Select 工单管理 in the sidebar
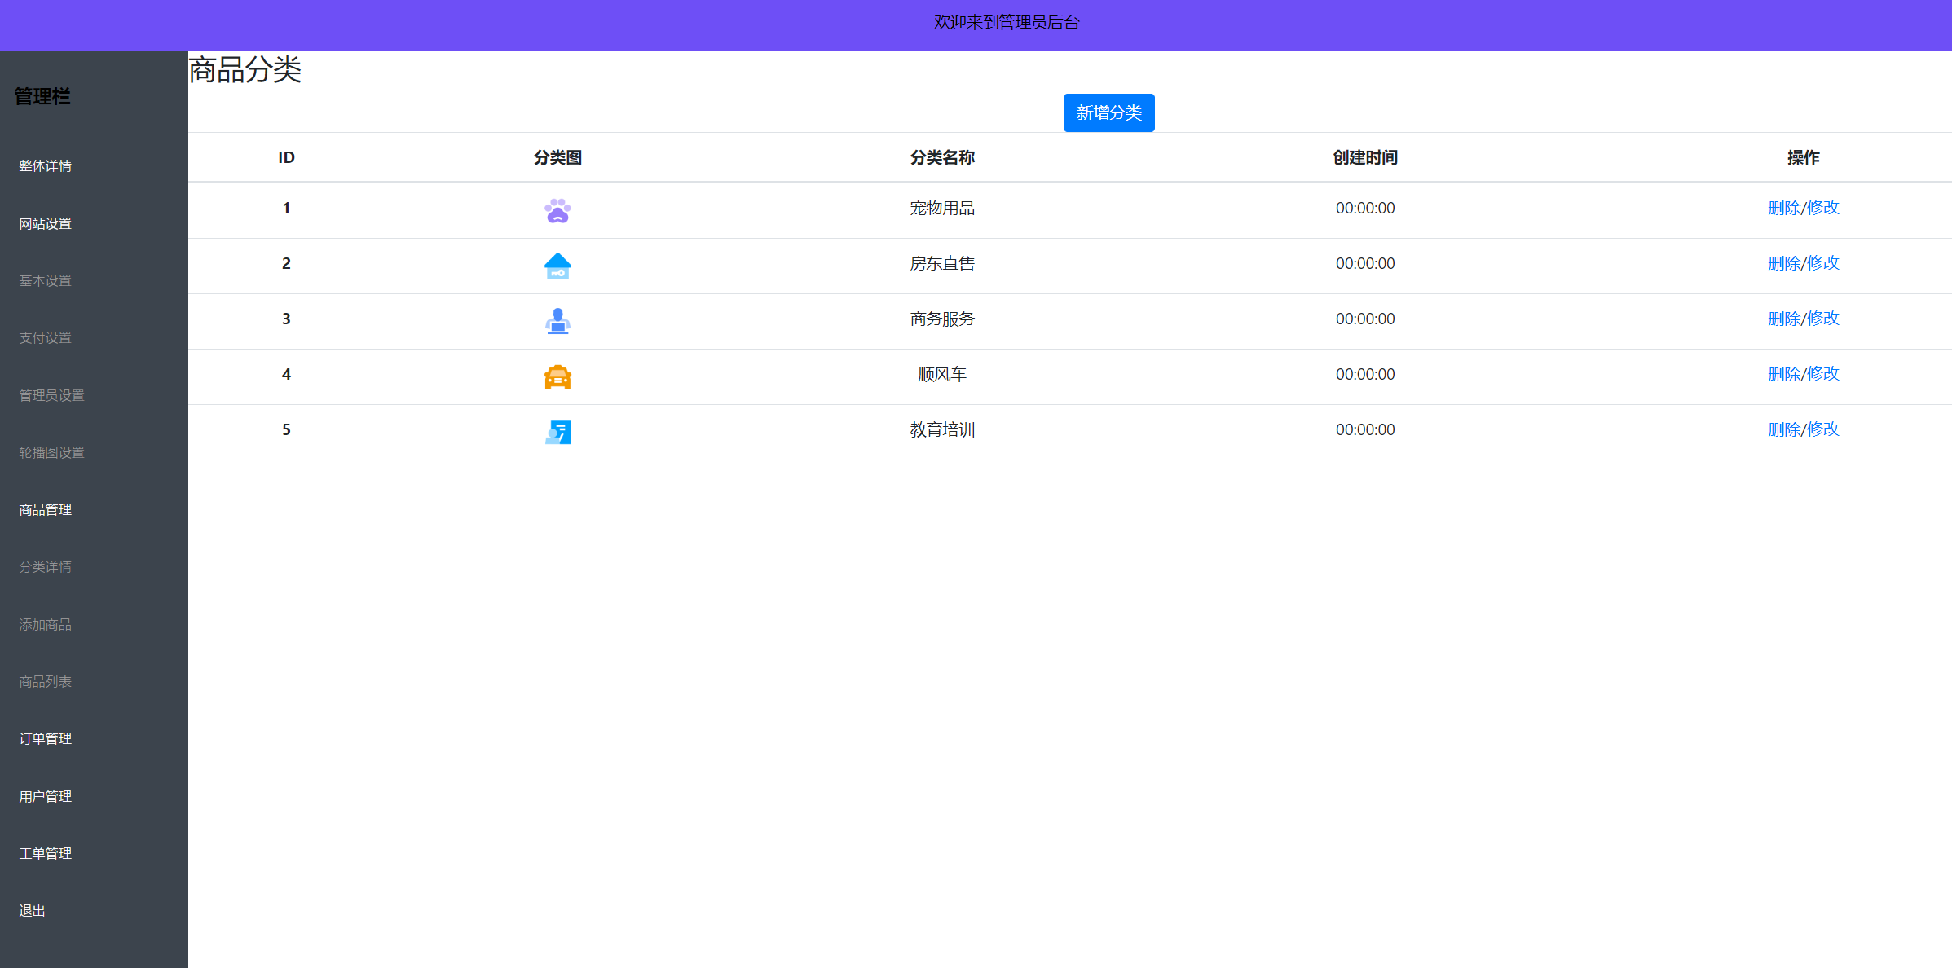The image size is (1952, 968). coord(44,853)
